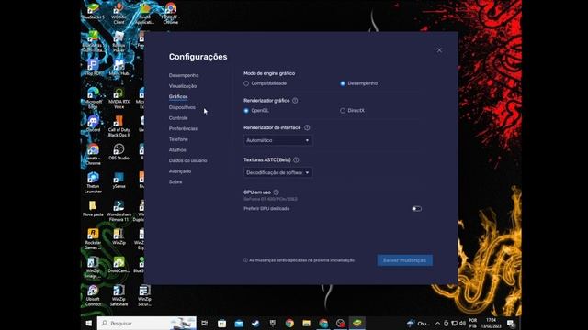Open the weather widget in the taskbar

[x=419, y=323]
